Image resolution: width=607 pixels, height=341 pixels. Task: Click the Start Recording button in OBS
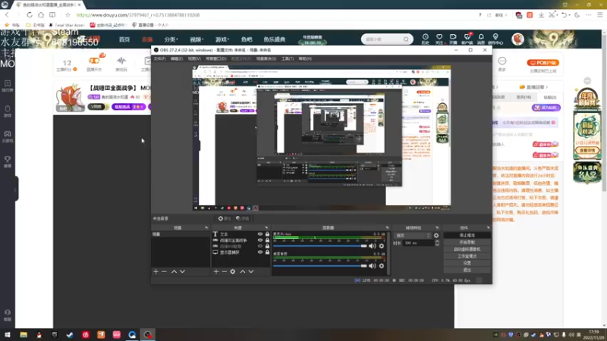467,242
